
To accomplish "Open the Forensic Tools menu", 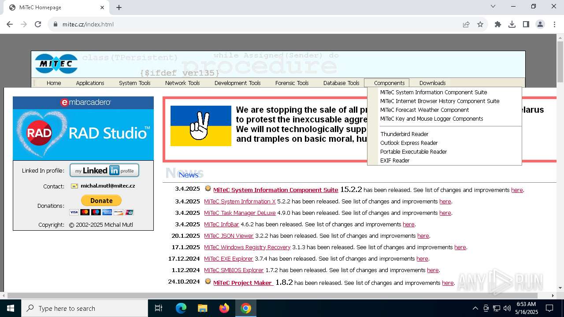I will [x=292, y=83].
